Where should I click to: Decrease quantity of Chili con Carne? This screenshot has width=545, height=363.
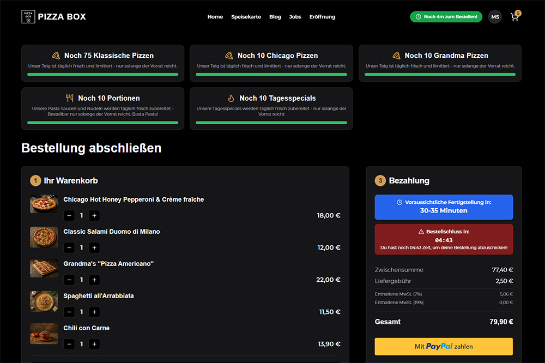(69, 344)
